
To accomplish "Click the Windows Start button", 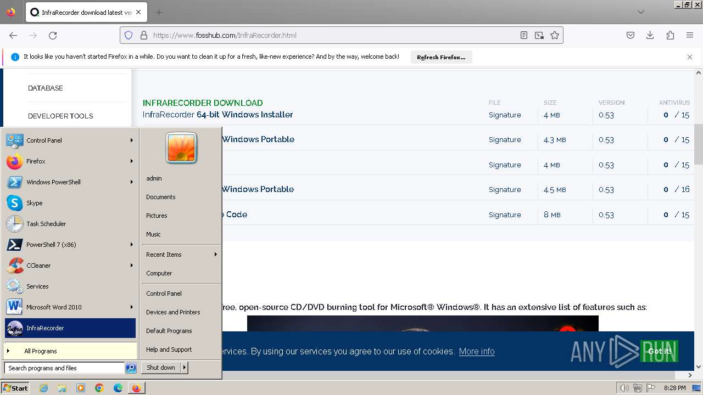I will (x=15, y=388).
